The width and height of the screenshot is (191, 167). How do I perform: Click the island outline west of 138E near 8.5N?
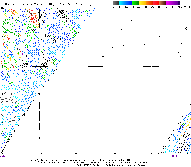(x=33, y=31)
